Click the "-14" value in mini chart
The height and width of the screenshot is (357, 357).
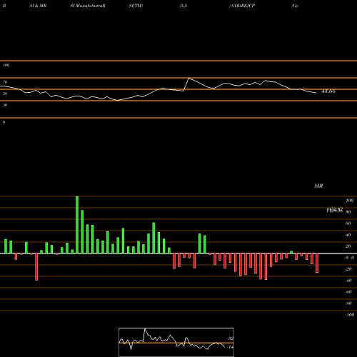click(230, 347)
